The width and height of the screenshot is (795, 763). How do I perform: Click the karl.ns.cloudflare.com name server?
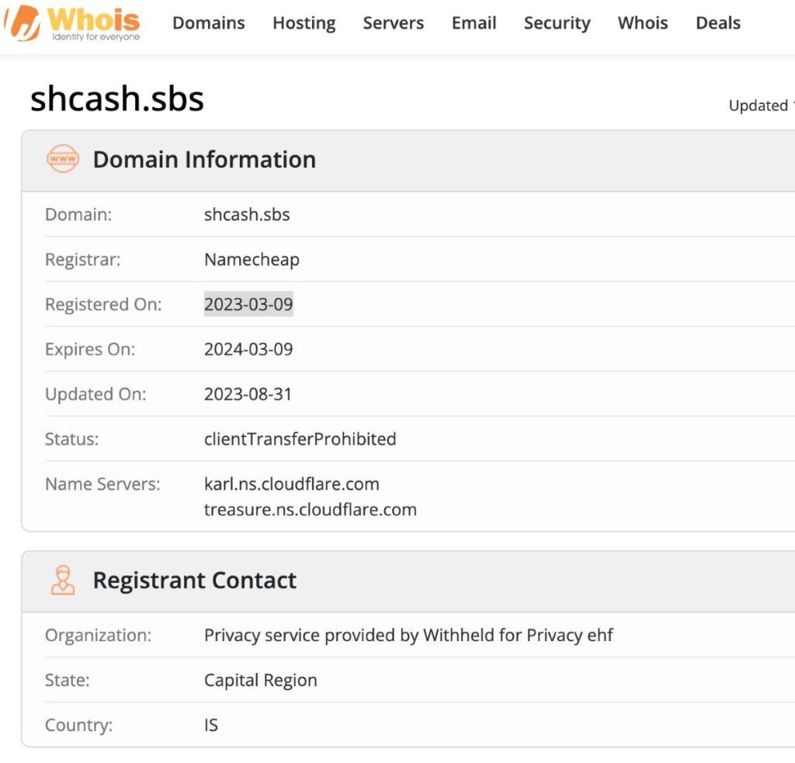coord(291,484)
